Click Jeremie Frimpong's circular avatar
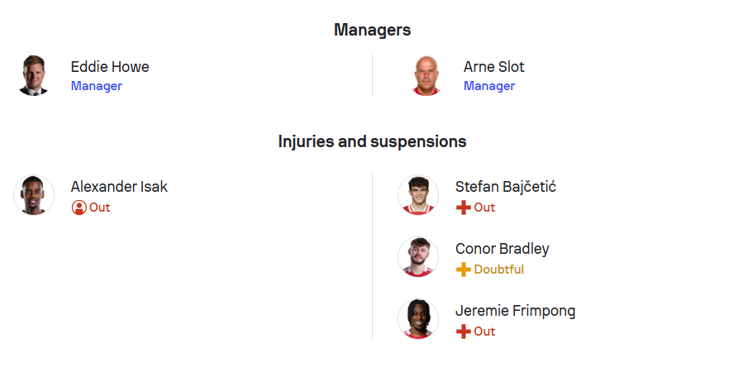 click(418, 319)
